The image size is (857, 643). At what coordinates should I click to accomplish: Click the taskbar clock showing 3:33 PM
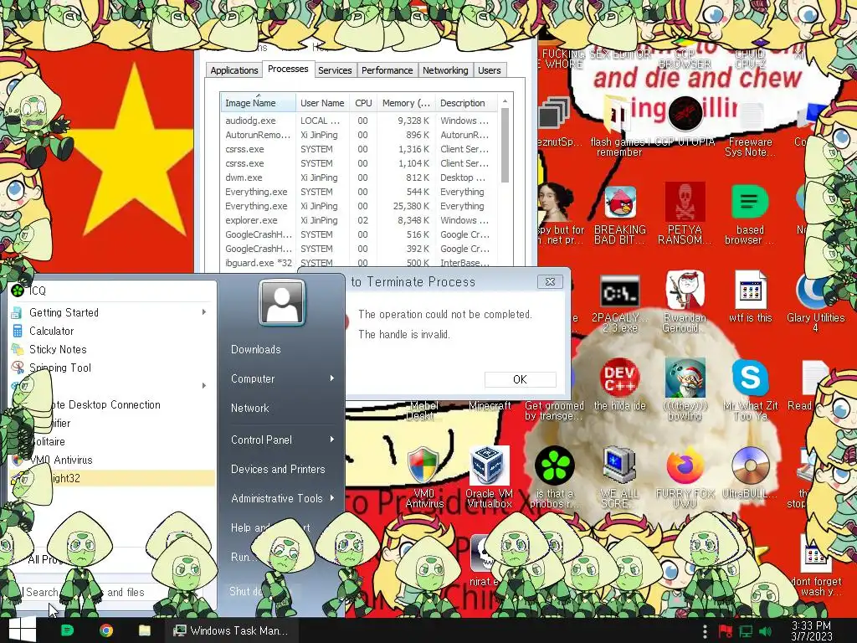click(811, 630)
